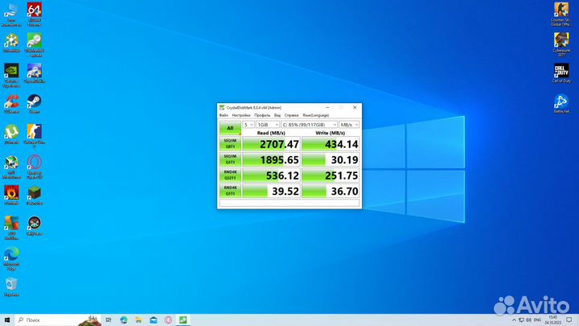The height and width of the screenshot is (326, 579).
Task: Select the Counter-Strike Global Offensive desktop icon
Action: (x=561, y=14)
